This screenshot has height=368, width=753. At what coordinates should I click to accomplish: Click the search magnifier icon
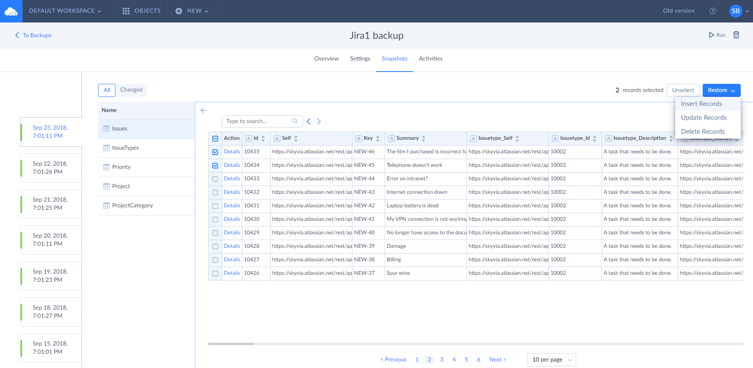click(295, 121)
